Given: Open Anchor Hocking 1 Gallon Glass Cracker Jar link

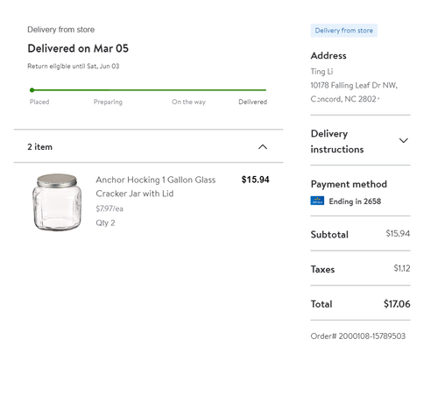Looking at the screenshot, I should [x=155, y=187].
